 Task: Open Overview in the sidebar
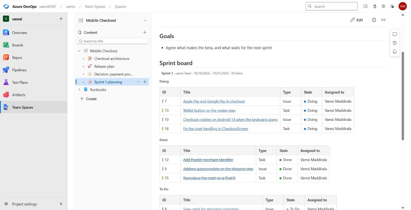[20, 33]
